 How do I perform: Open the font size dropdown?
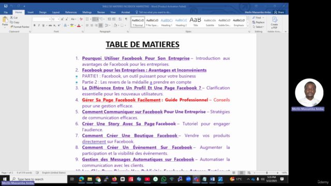(58, 19)
